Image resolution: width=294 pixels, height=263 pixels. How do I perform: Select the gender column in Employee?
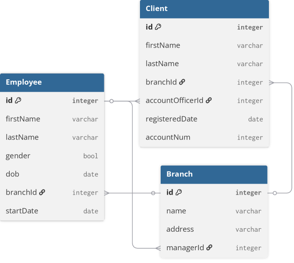(15, 156)
